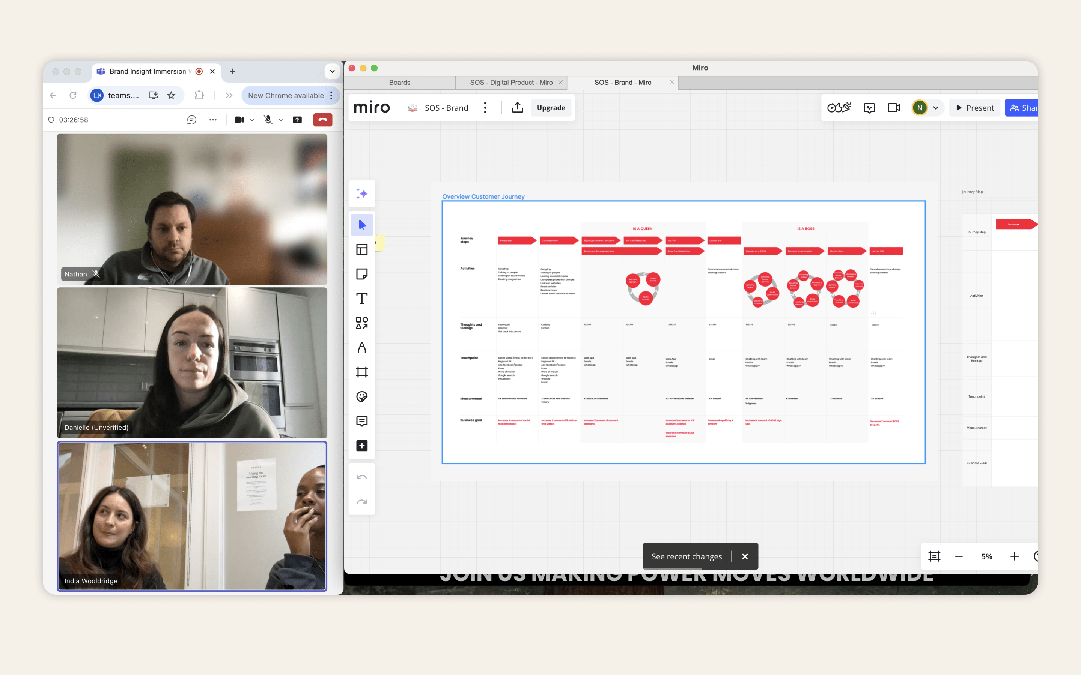Click the 5% zoom level
This screenshot has height=675, width=1081.
pos(986,556)
